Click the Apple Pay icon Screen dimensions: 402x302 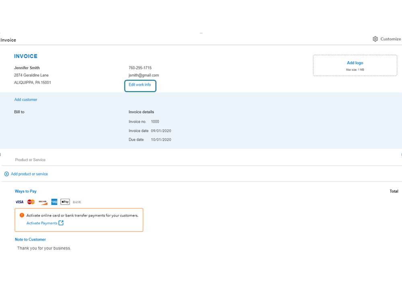coord(65,202)
